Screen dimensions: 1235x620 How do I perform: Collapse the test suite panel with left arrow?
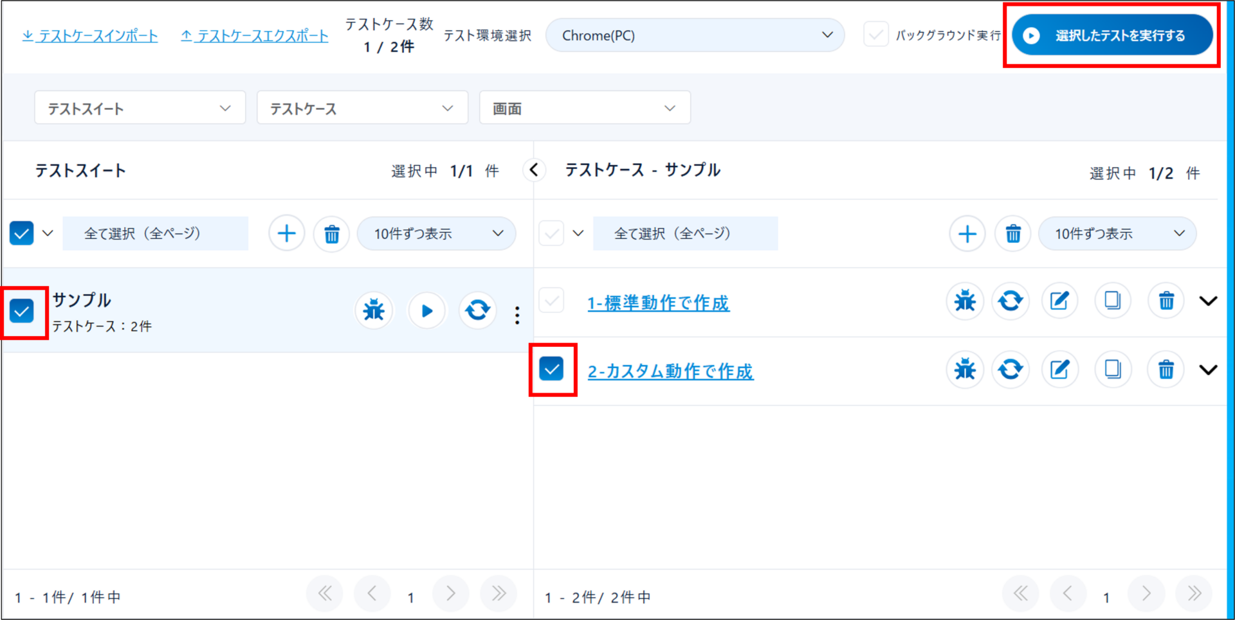534,170
